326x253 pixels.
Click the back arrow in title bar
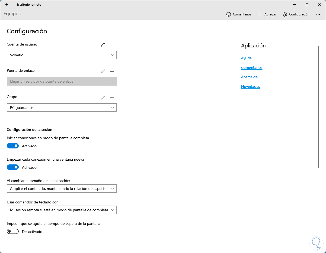[7, 5]
